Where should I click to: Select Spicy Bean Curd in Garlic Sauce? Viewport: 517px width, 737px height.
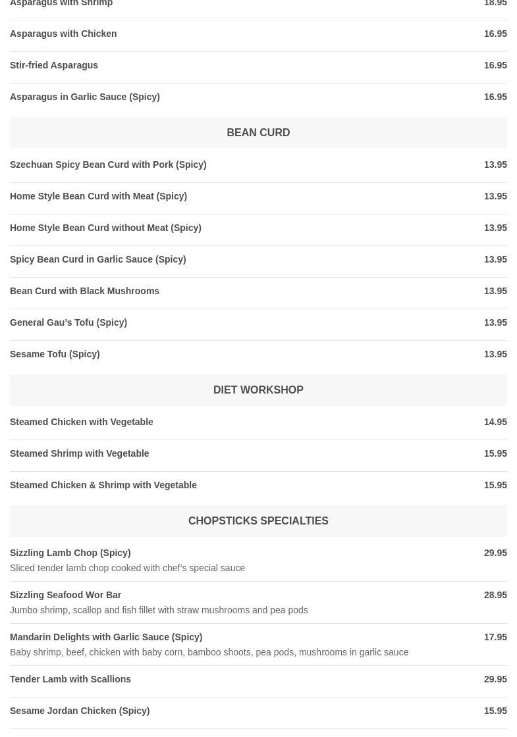coord(97,259)
